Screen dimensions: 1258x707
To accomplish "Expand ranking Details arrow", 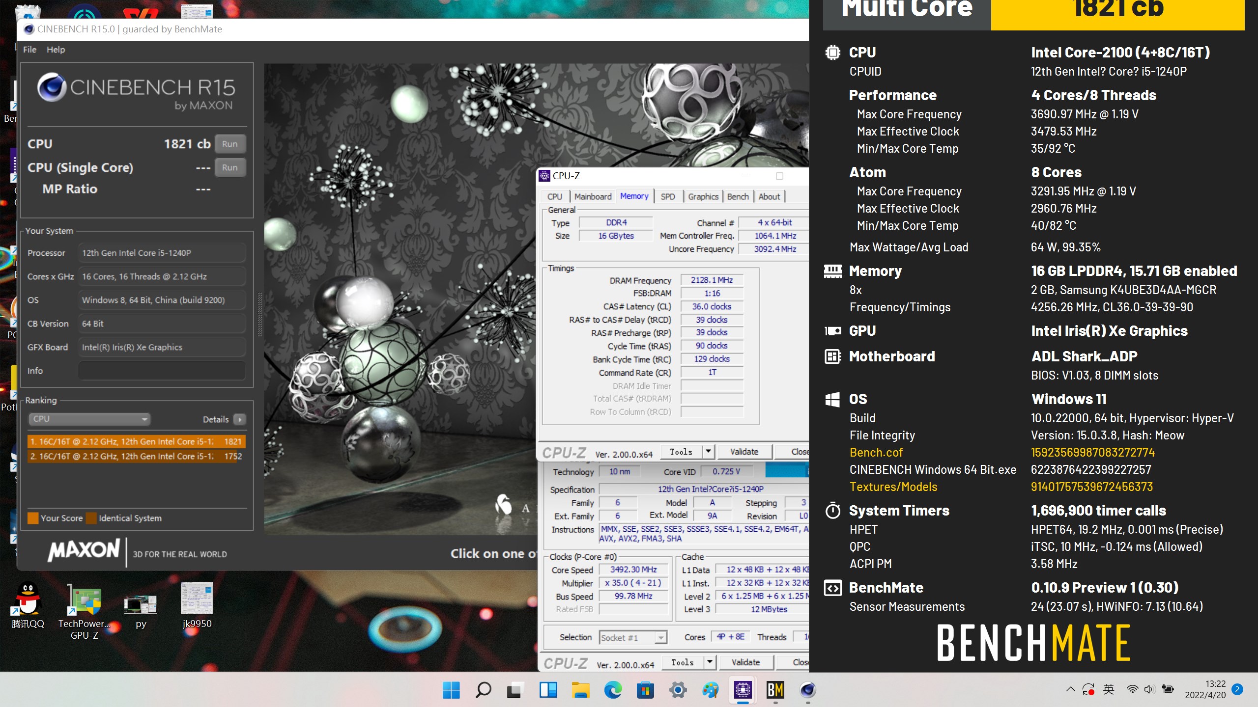I will click(x=240, y=419).
